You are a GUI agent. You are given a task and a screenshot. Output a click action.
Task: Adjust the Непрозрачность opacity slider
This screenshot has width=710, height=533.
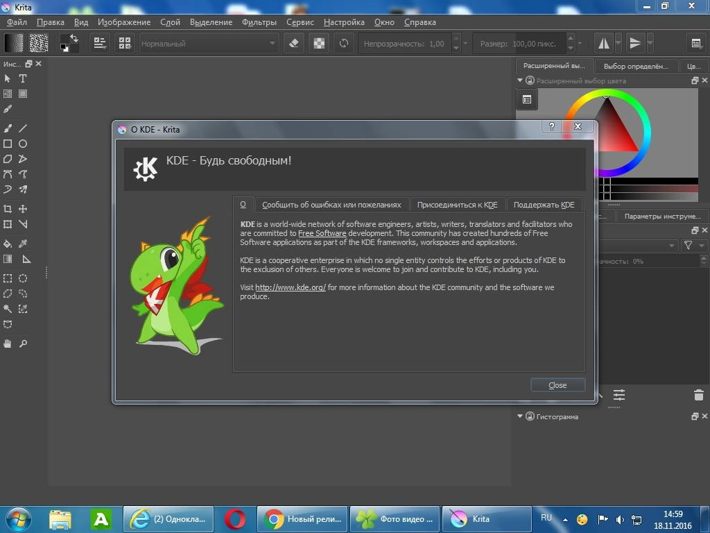coord(405,44)
